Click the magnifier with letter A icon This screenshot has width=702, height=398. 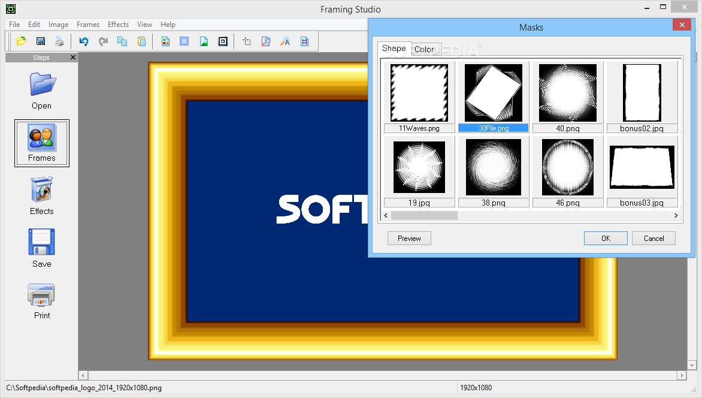tap(285, 42)
